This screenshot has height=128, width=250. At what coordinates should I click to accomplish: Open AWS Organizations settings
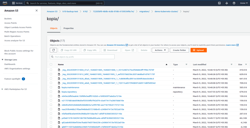point(17,68)
